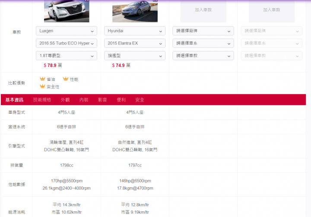Open fourth column disabled 請選擇車款 dropdown
The width and height of the screenshot is (311, 217).
tap(272, 56)
